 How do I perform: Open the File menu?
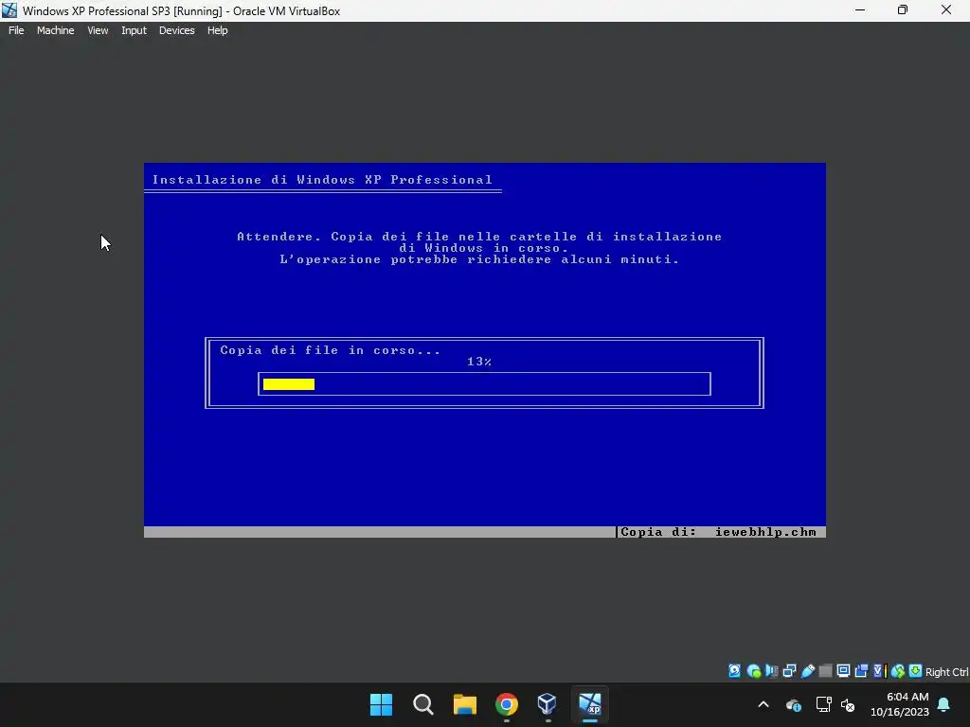coord(16,30)
